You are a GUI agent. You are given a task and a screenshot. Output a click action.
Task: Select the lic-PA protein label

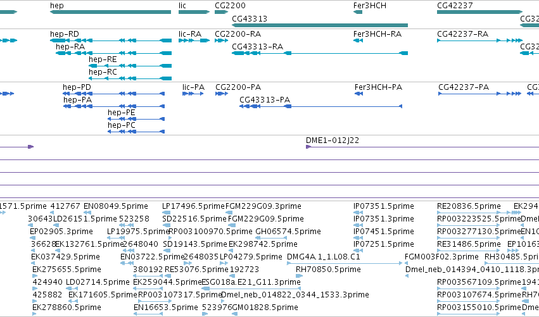[194, 87]
